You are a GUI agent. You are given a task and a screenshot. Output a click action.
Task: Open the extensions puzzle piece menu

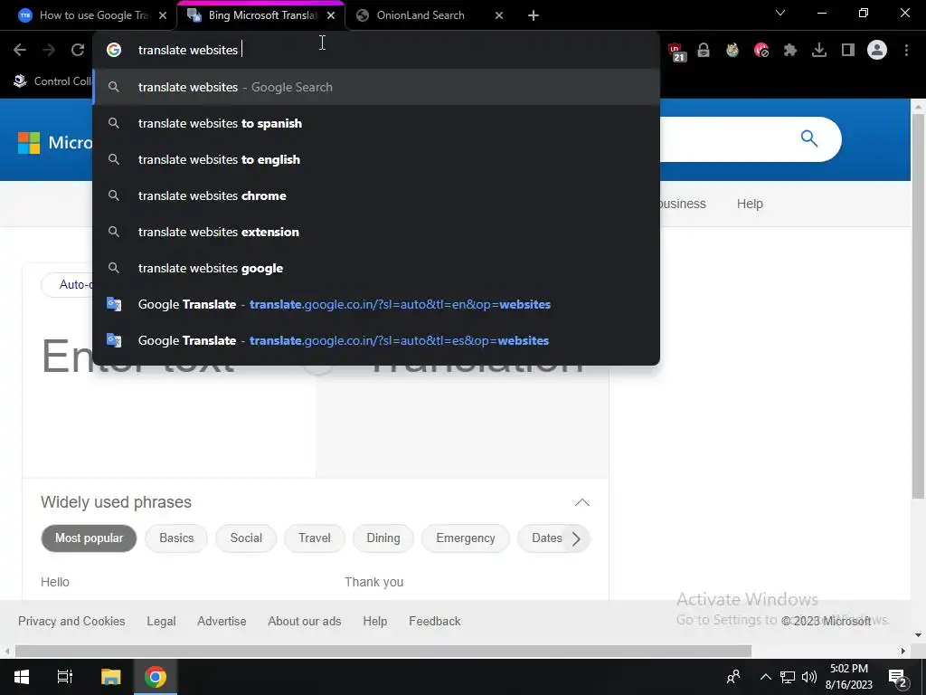[790, 51]
